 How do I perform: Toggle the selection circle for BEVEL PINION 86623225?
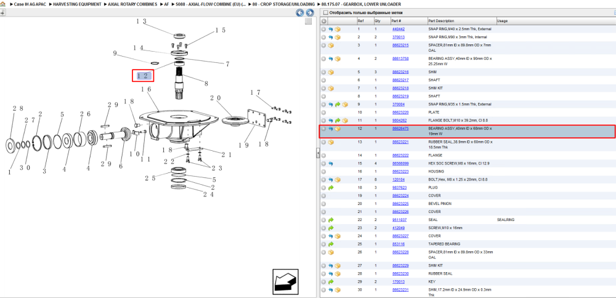click(x=324, y=204)
